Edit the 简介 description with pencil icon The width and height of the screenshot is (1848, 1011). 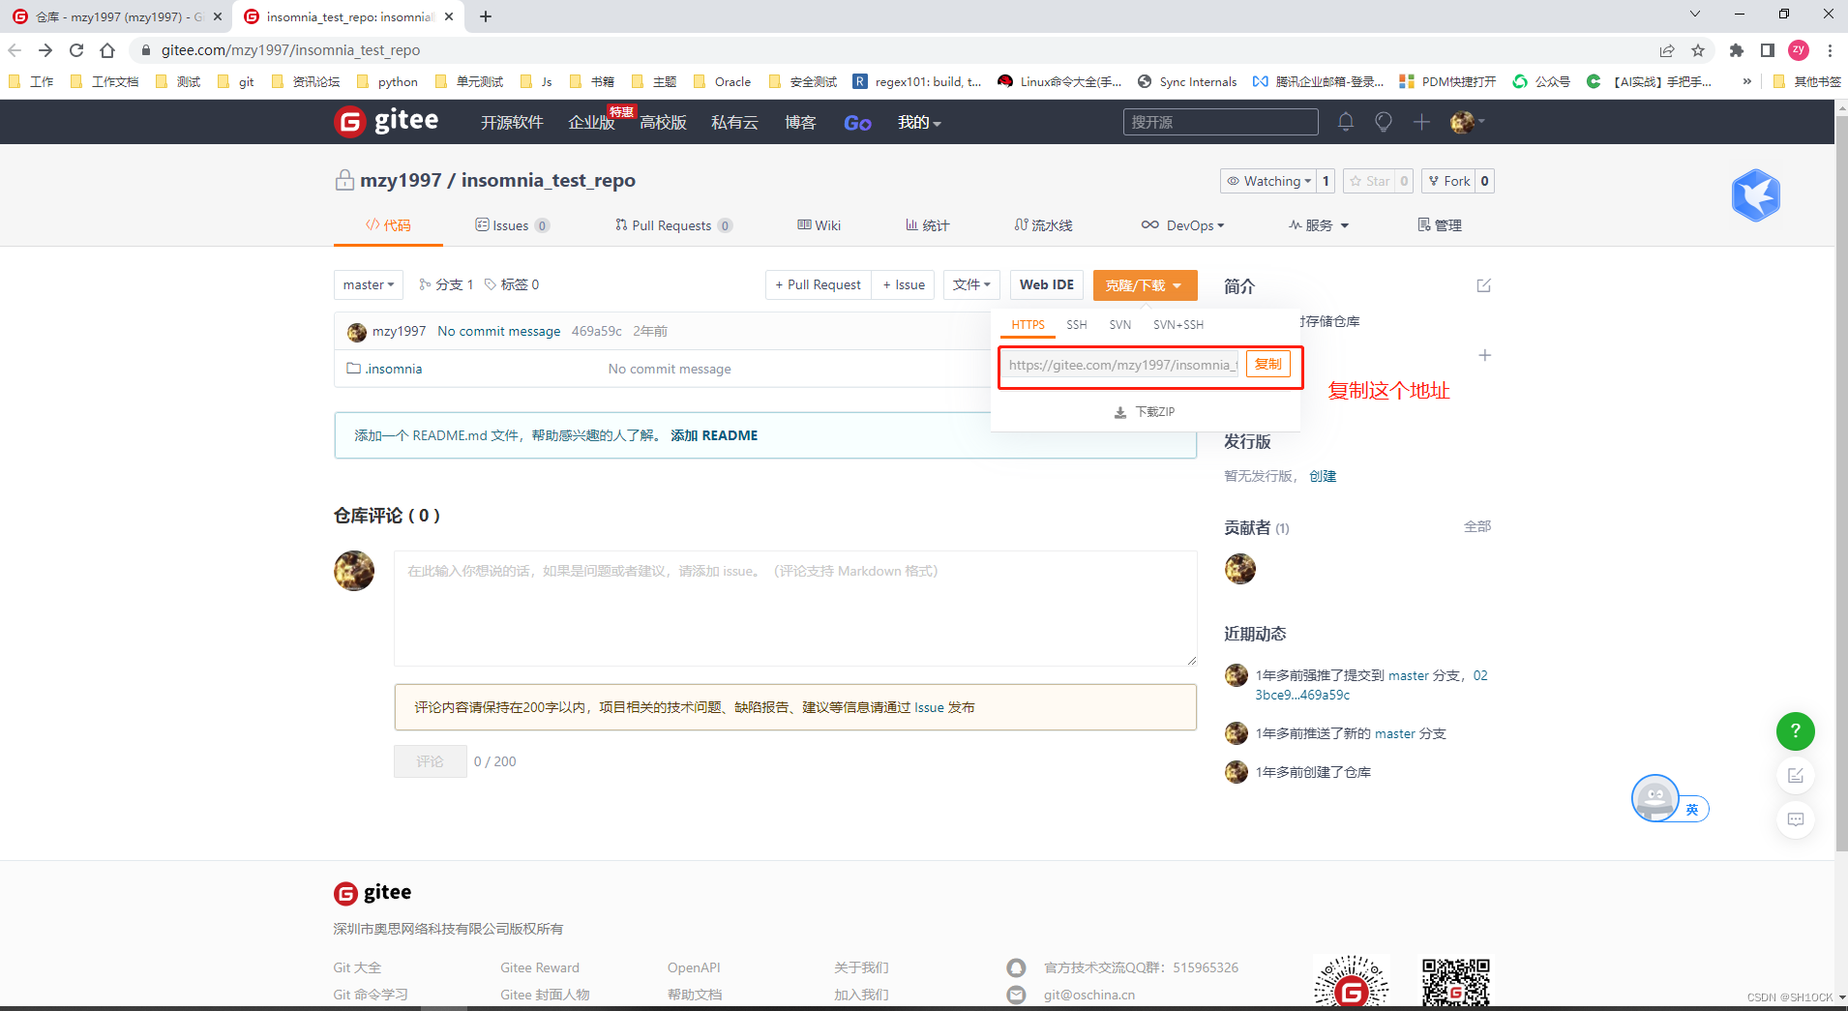point(1484,285)
